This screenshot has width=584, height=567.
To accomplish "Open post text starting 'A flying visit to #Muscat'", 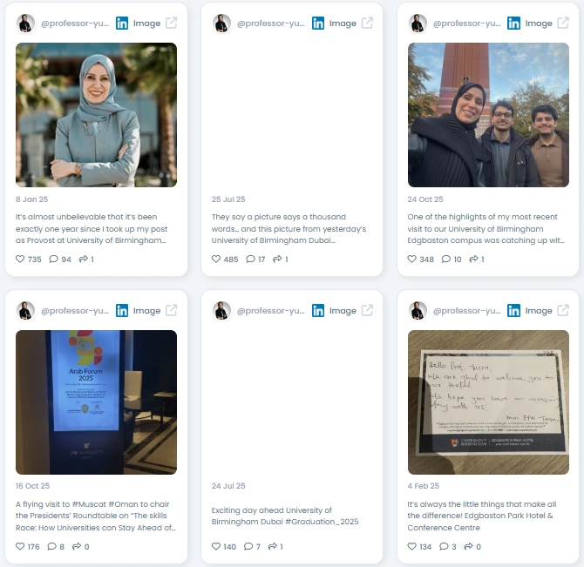I will (x=96, y=516).
